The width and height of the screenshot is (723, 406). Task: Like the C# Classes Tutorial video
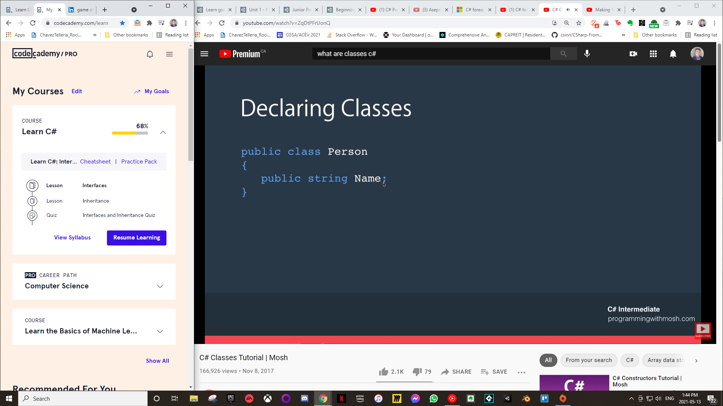[384, 372]
